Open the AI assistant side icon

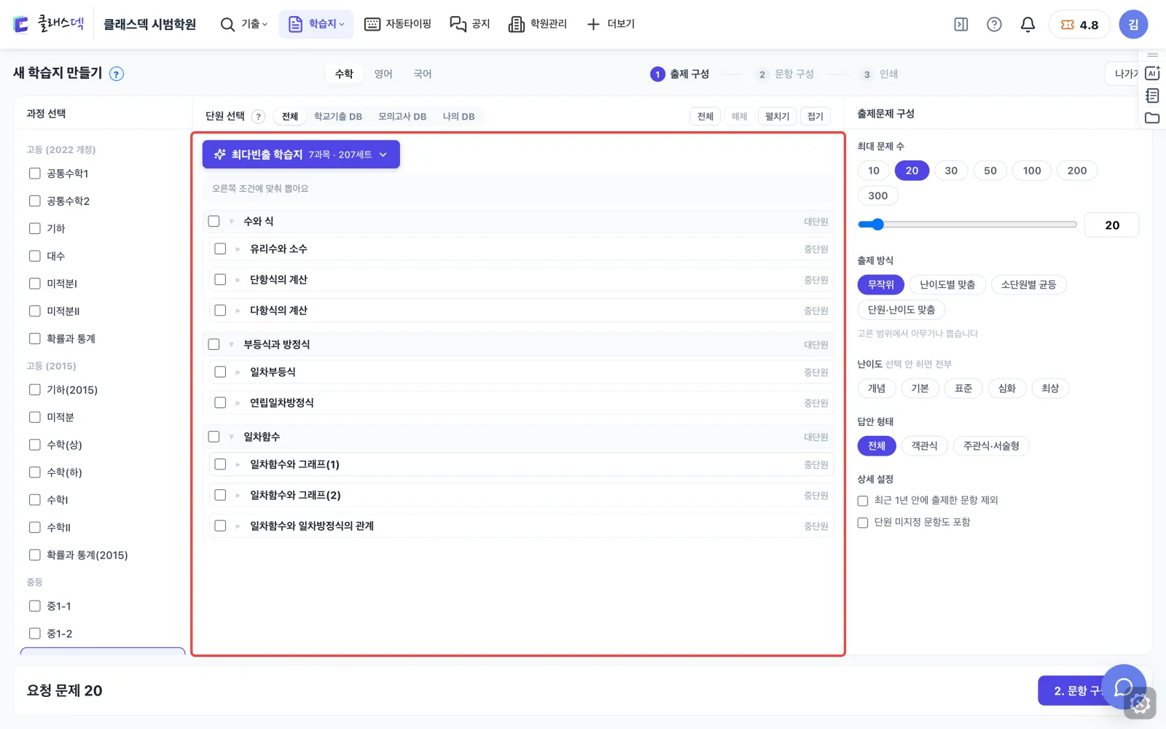pos(1152,73)
